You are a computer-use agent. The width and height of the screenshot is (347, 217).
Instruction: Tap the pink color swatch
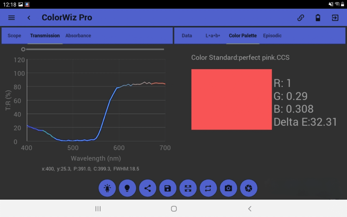click(x=232, y=99)
